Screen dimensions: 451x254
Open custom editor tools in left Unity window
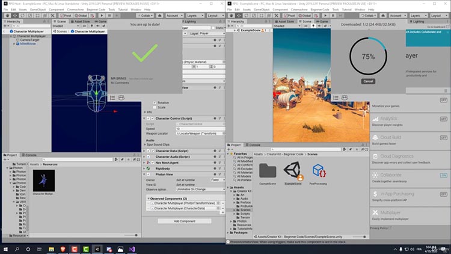52,16
